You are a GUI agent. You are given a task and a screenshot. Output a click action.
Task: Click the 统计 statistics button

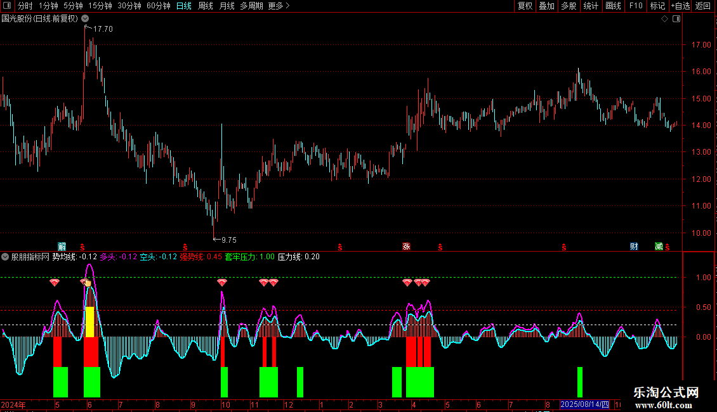coord(591,6)
